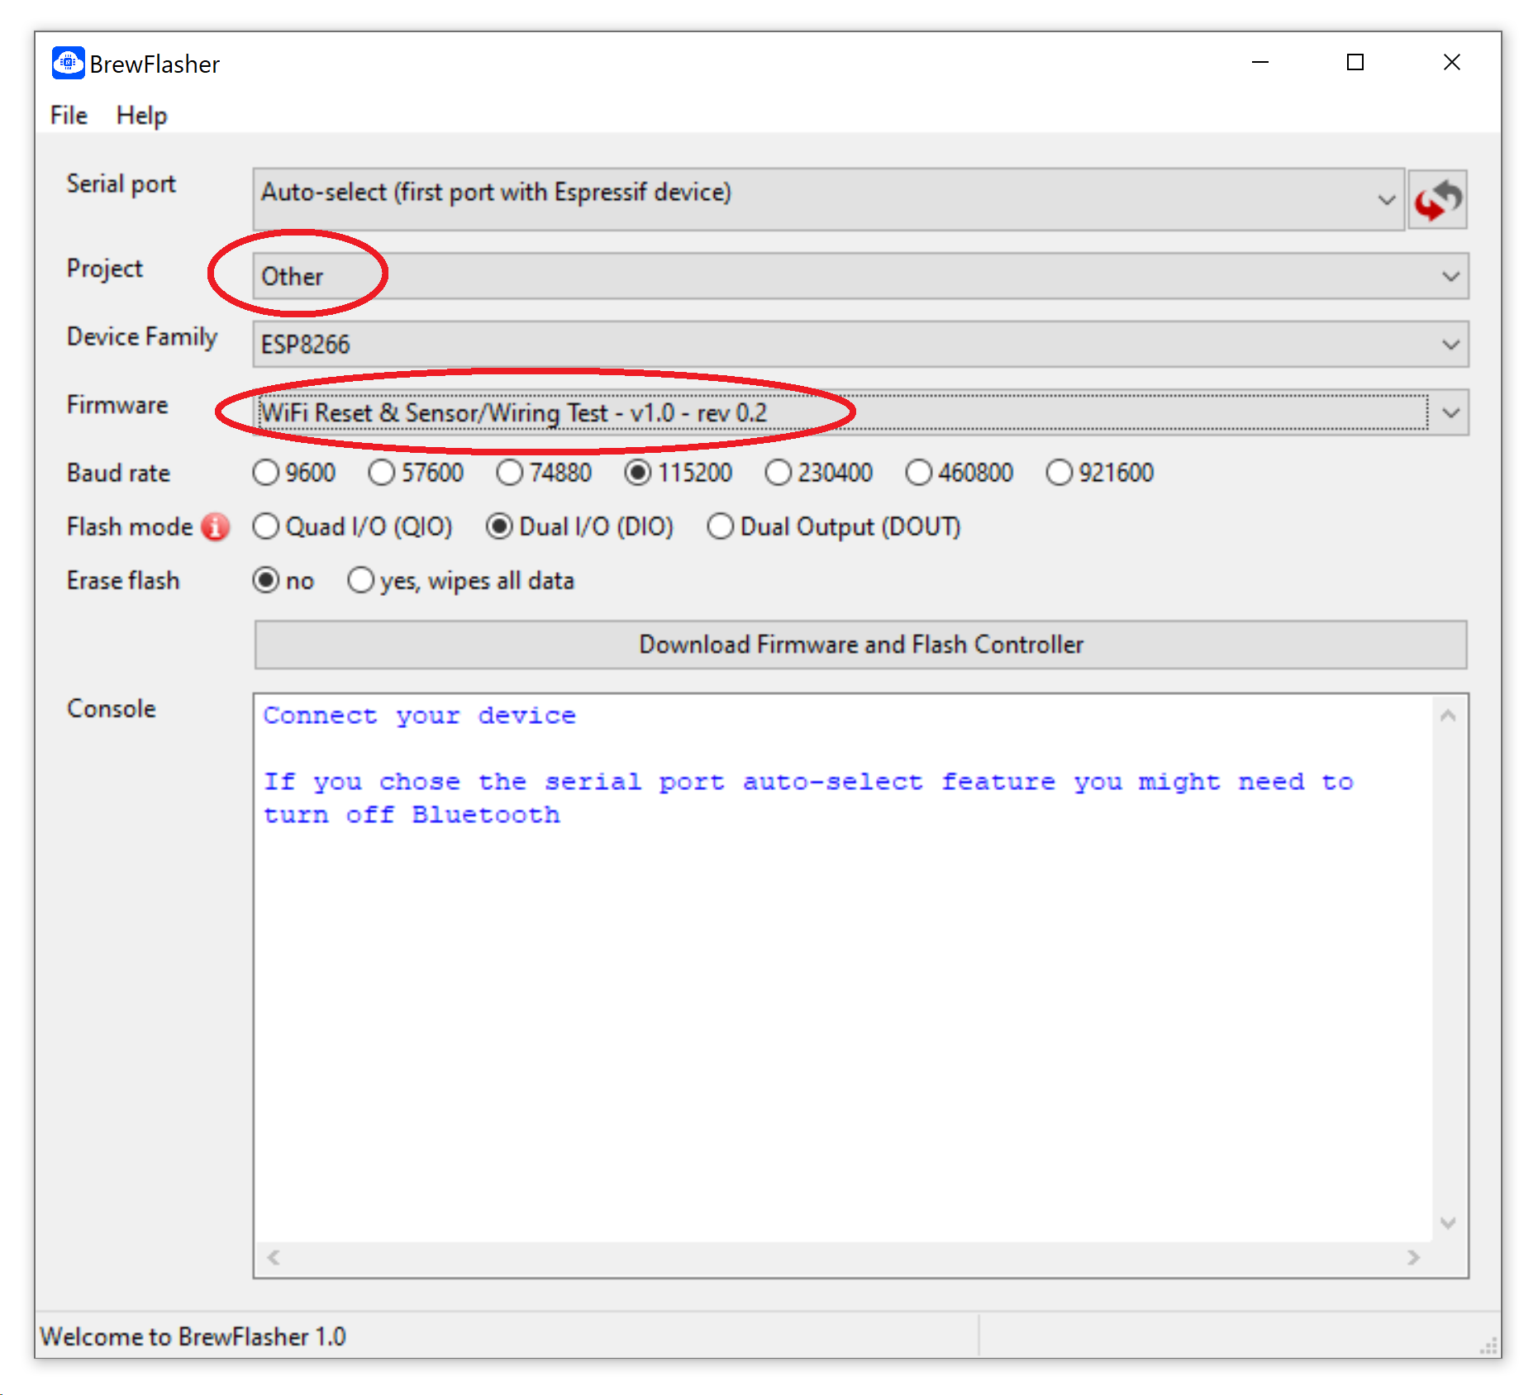Click the 'Connect your device' console line
The image size is (1538, 1395).
coord(420,716)
